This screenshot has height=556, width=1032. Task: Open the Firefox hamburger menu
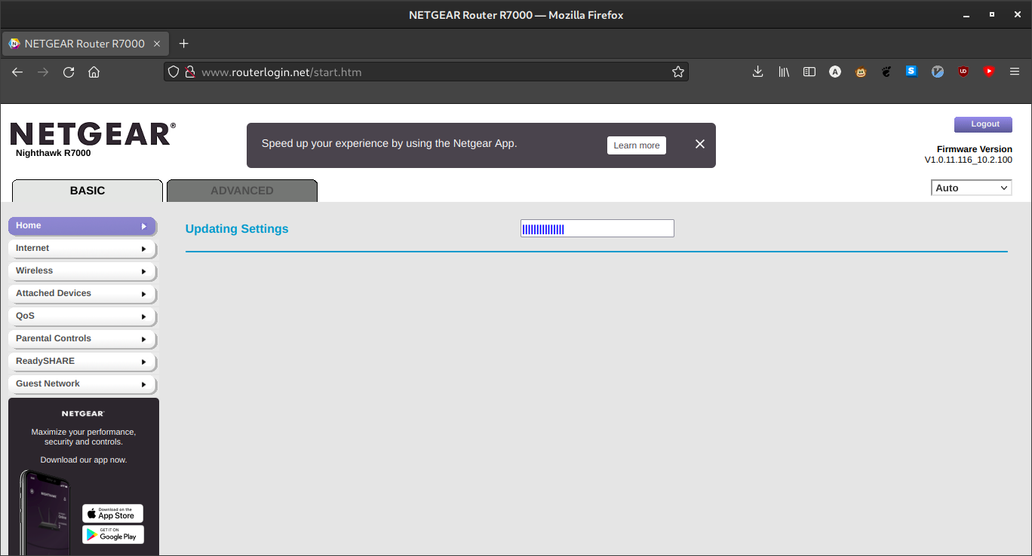pos(1015,72)
